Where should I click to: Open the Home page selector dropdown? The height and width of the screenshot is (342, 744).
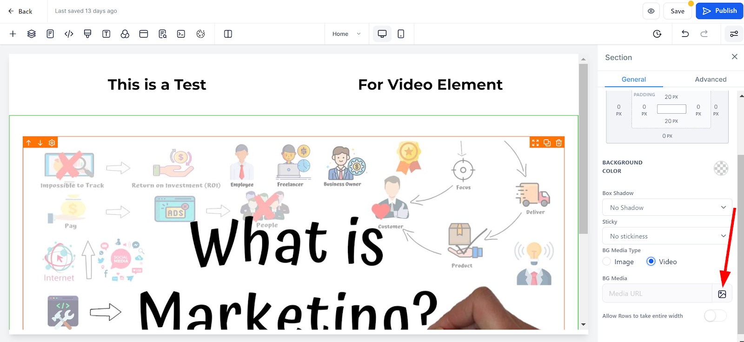tap(346, 34)
